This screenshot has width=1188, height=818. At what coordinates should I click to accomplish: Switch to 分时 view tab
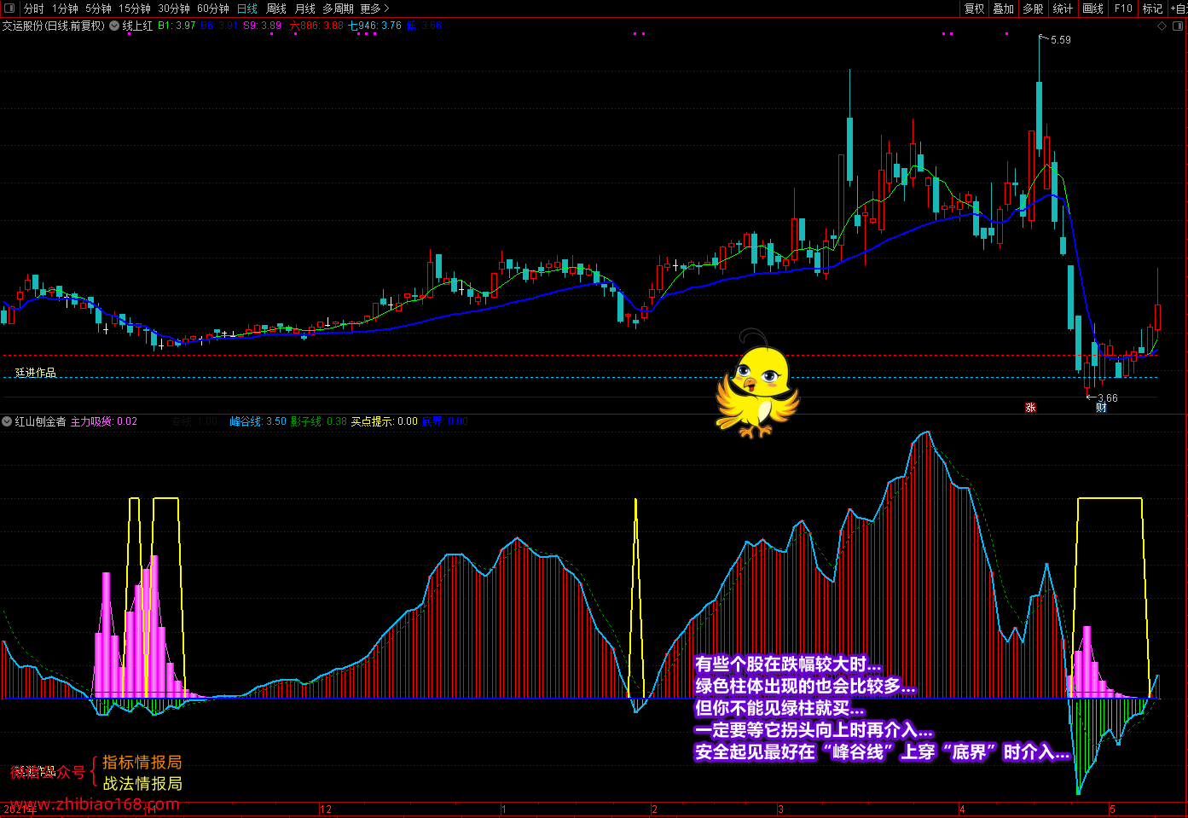pyautogui.click(x=33, y=9)
